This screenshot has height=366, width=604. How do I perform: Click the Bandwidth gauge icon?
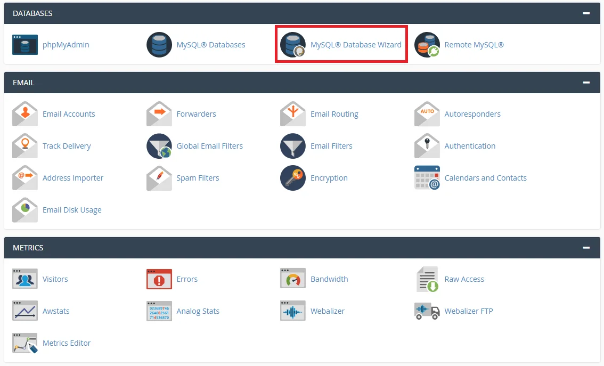[293, 279]
